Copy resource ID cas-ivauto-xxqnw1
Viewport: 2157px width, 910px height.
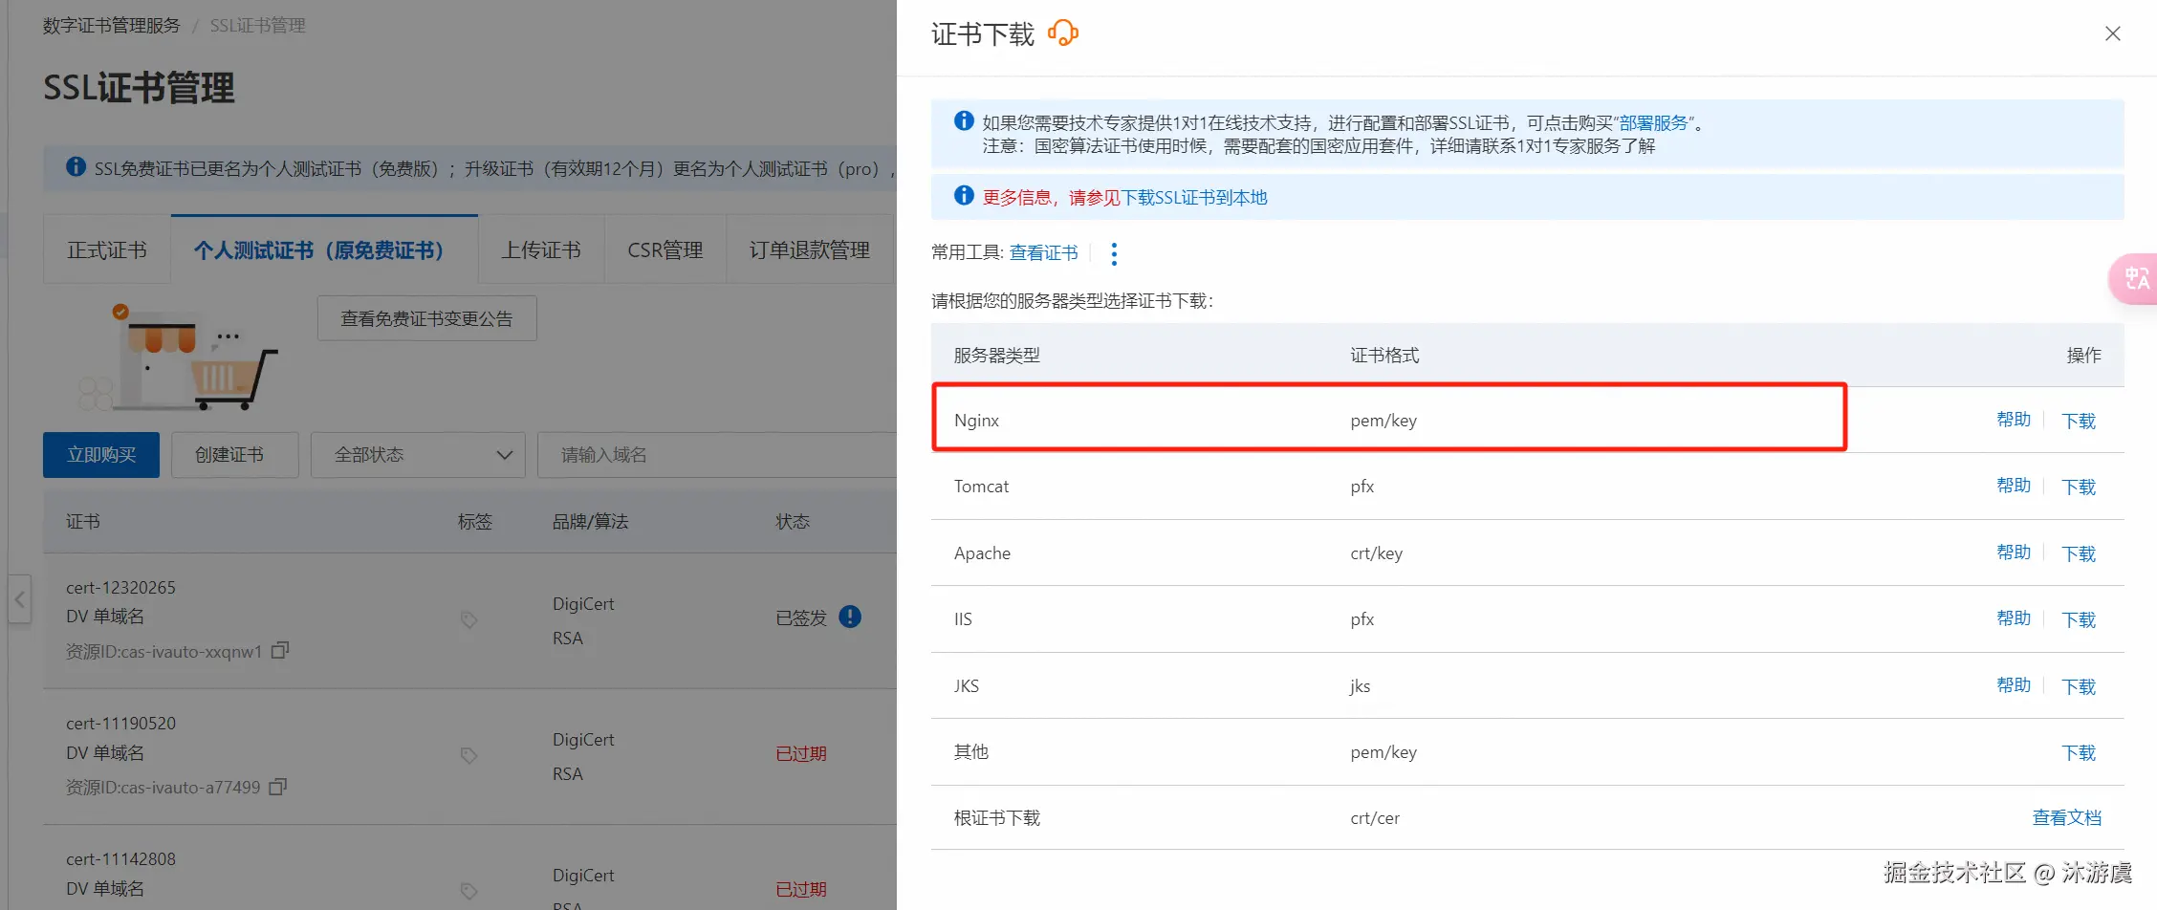(280, 651)
